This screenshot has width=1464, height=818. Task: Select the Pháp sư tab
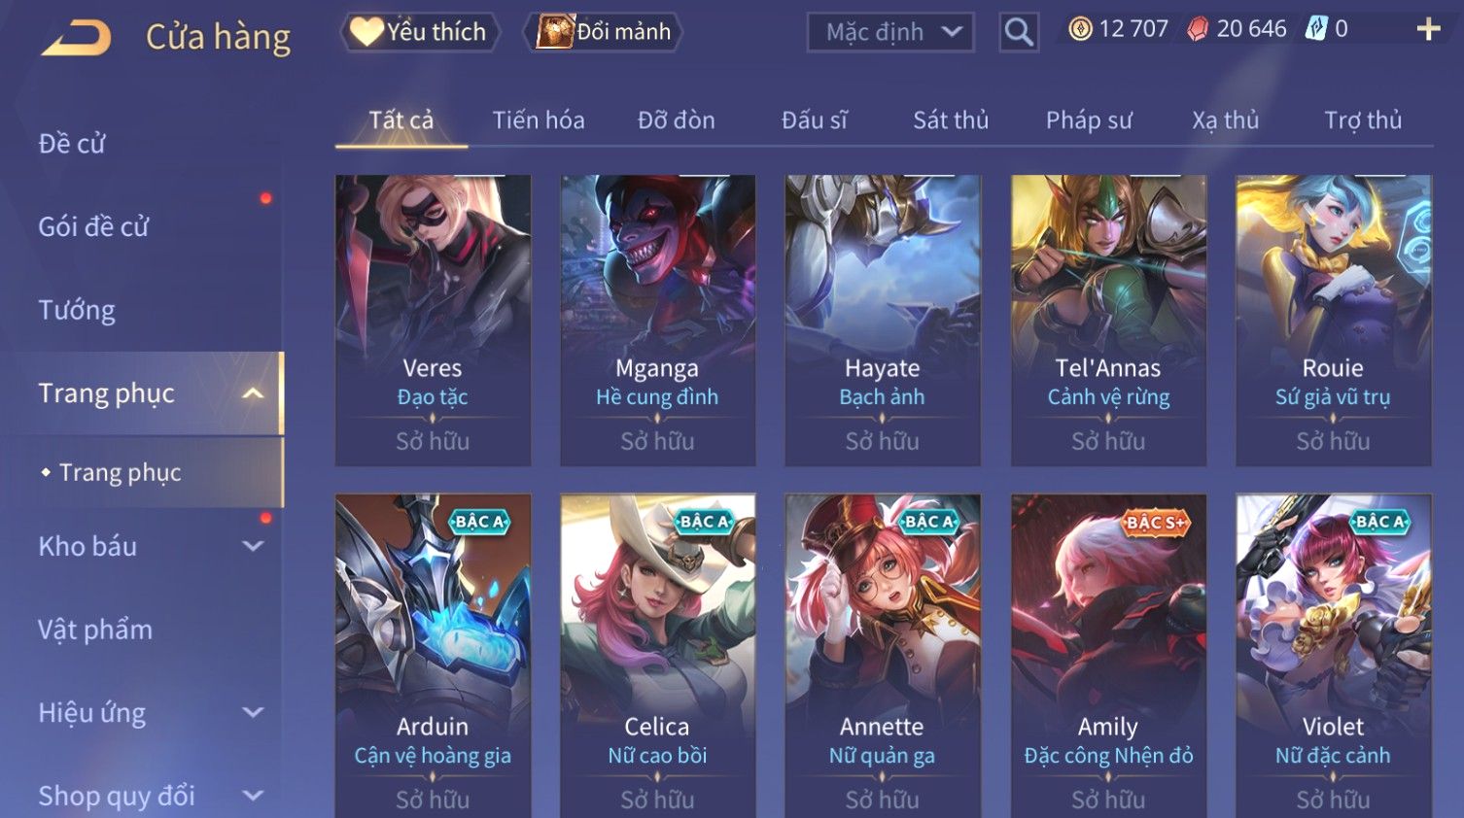click(x=1089, y=120)
